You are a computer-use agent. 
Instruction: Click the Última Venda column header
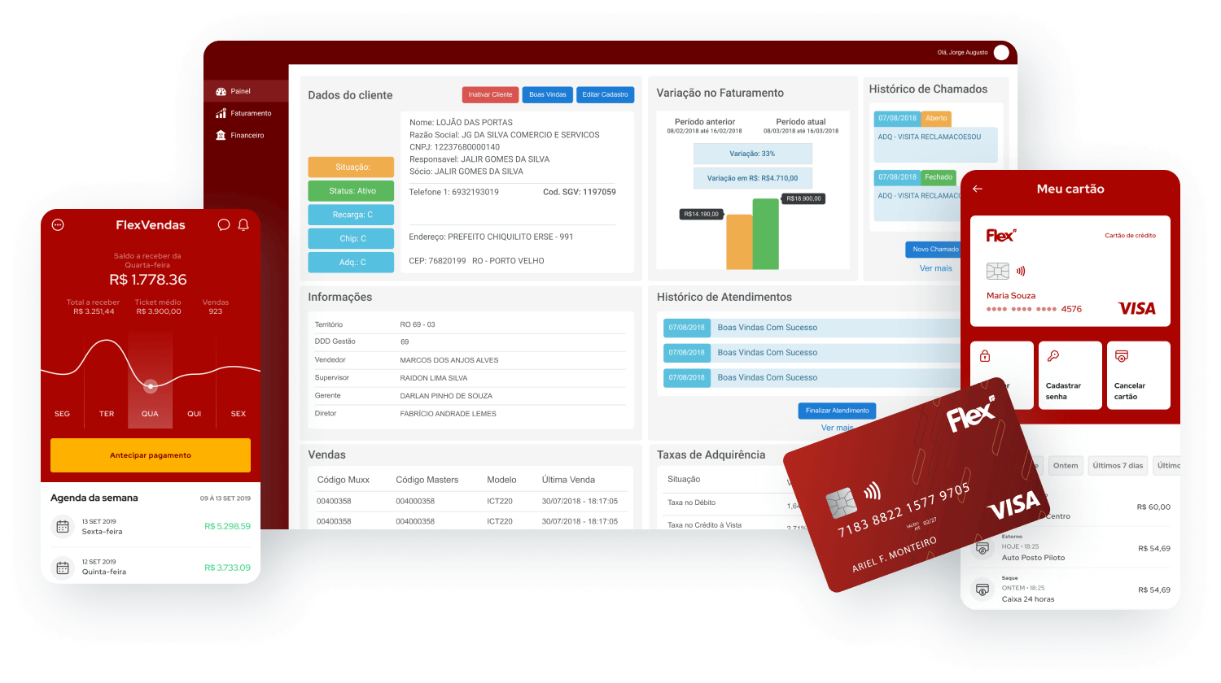568,480
